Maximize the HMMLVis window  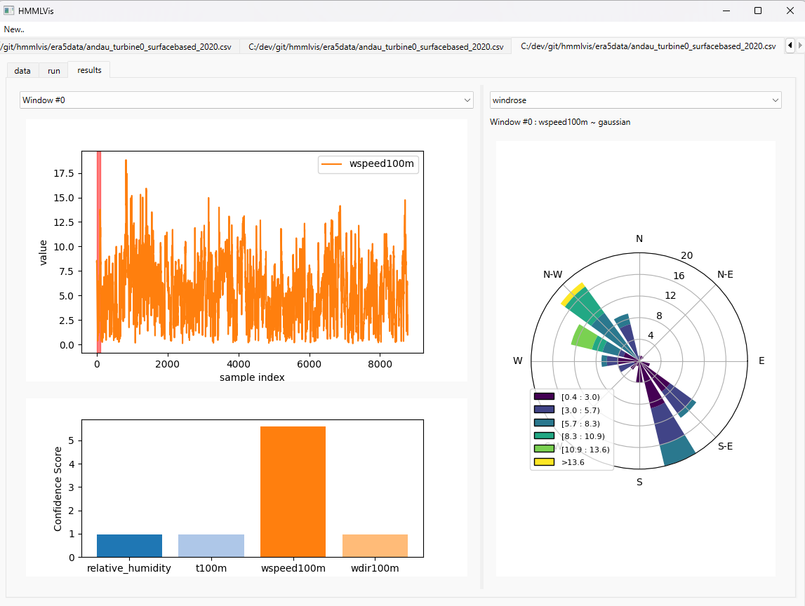757,11
